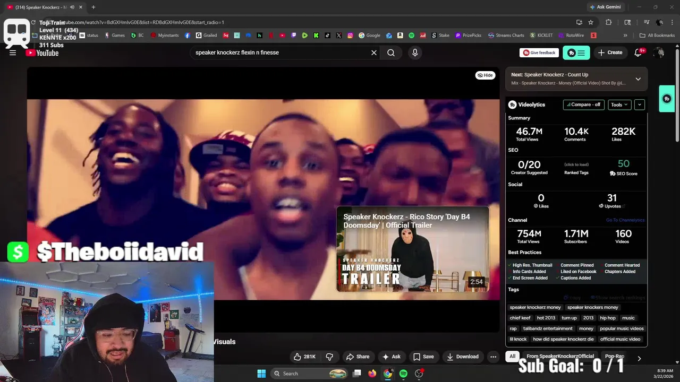Image resolution: width=680 pixels, height=382 pixels.
Task: Toggle the Compare - off button
Action: [x=583, y=105]
